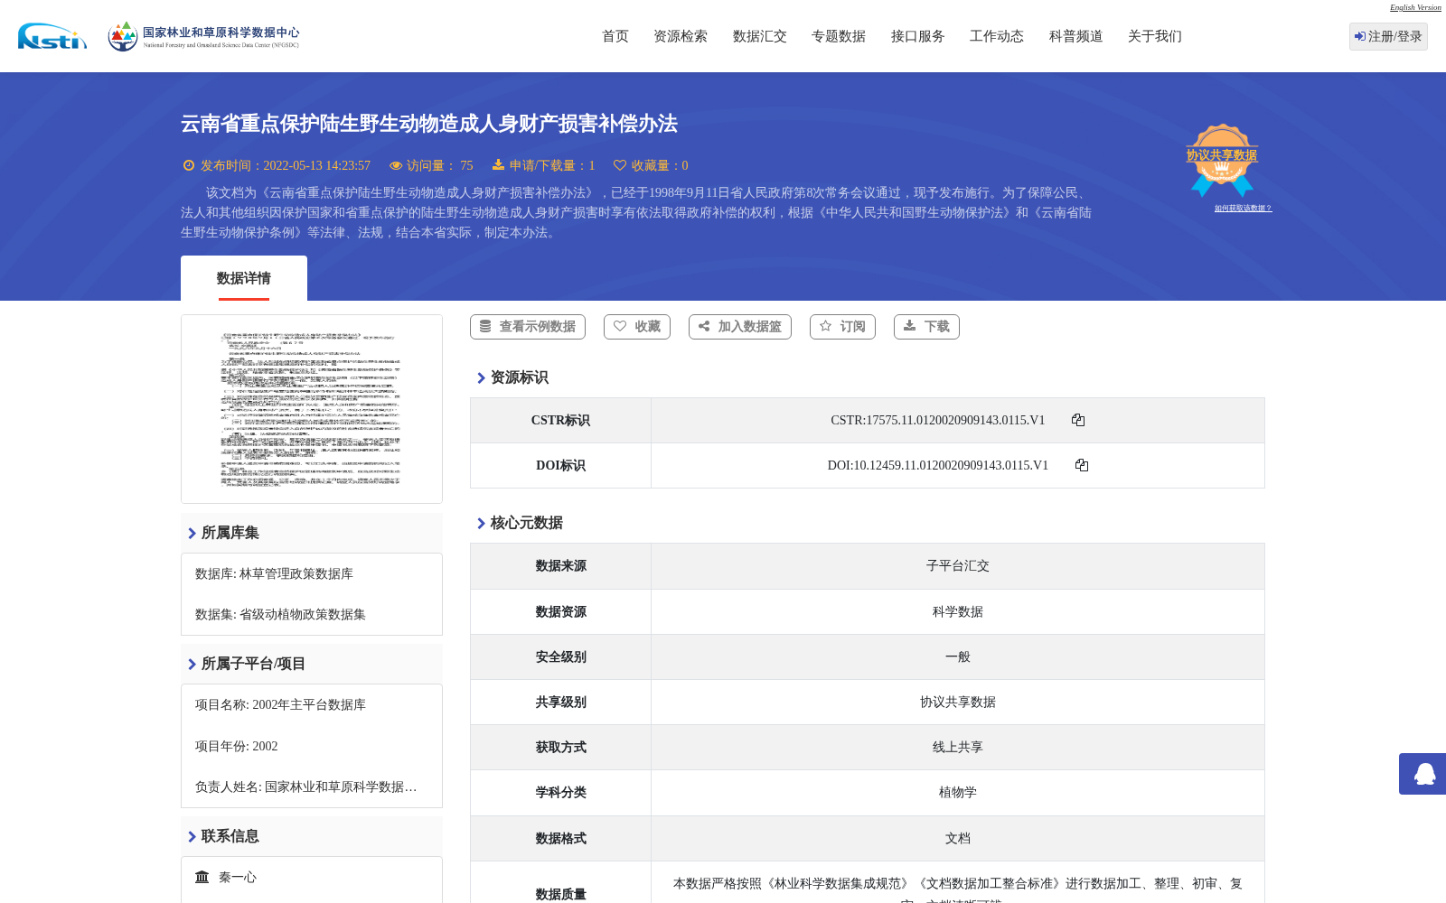The height and width of the screenshot is (903, 1446).
Task: Click the 线上共享 value cell
Action: (x=958, y=747)
